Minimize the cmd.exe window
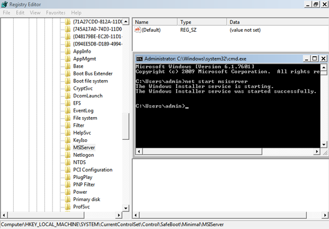 click(306, 59)
